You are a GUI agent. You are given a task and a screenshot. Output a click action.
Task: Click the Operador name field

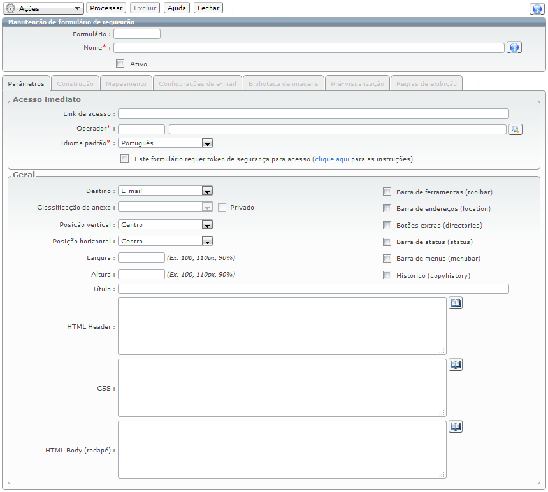point(338,129)
